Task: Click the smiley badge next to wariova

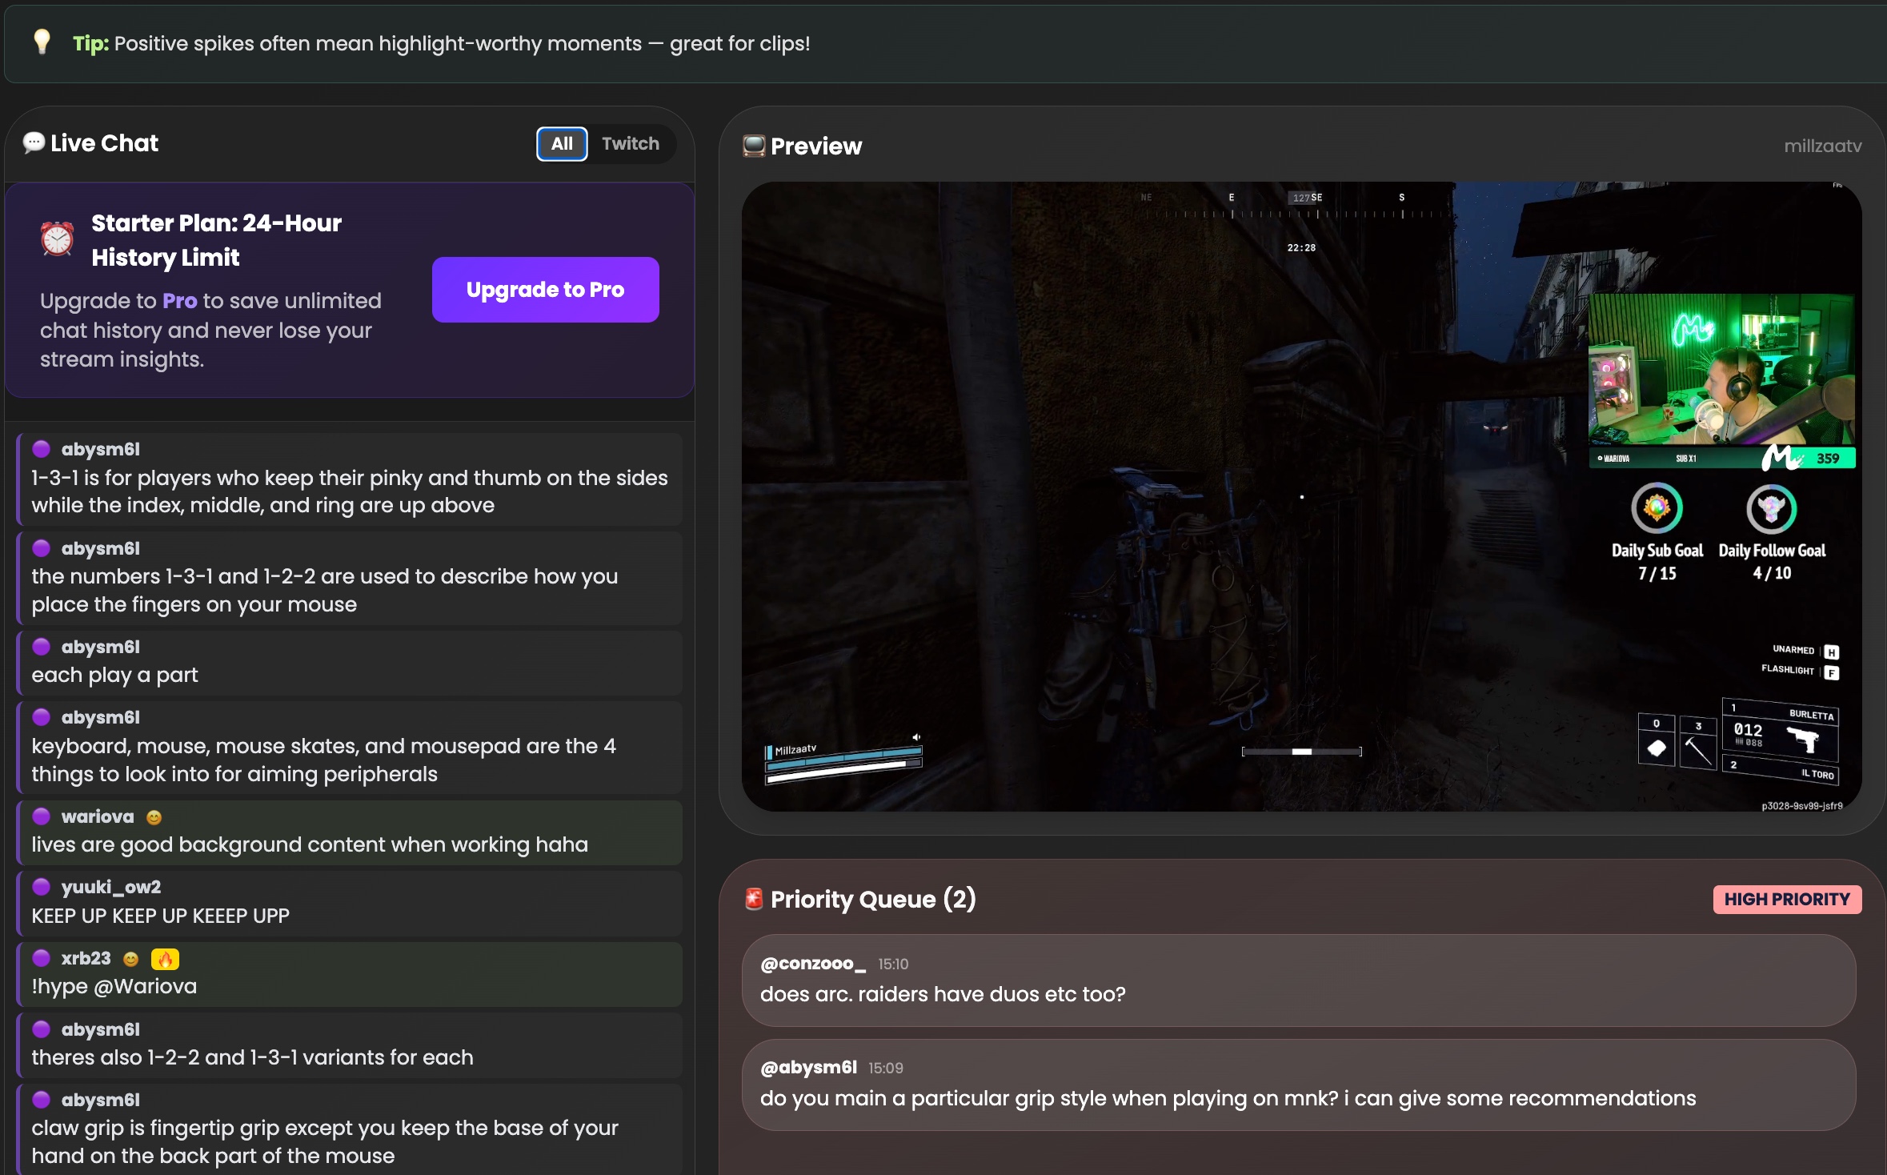Action: point(154,817)
